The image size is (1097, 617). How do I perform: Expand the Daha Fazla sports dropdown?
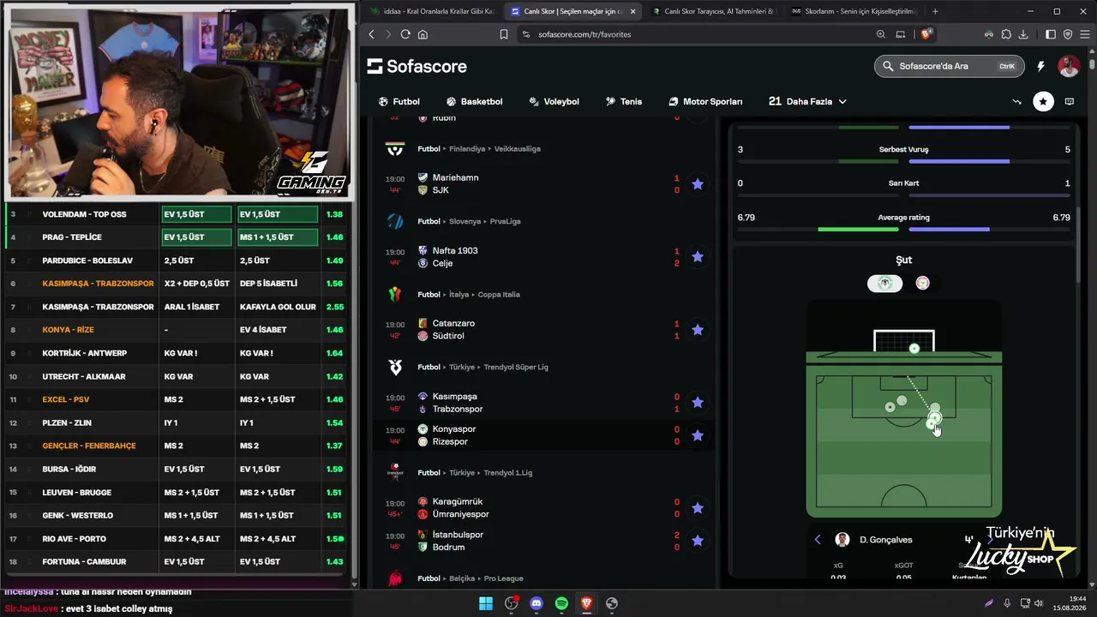pyautogui.click(x=807, y=101)
